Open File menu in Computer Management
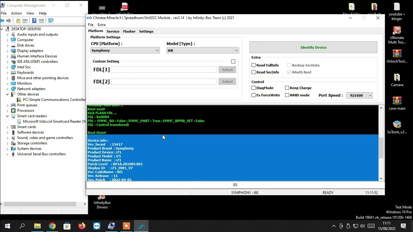The width and height of the screenshot is (413, 232). click(x=4, y=13)
